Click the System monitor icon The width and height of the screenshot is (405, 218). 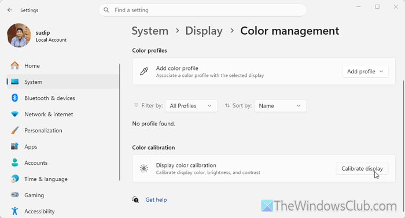(14, 82)
